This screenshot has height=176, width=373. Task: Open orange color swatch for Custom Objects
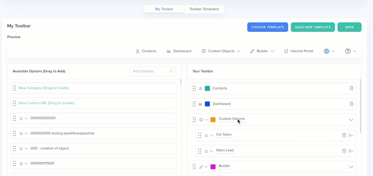point(213,120)
